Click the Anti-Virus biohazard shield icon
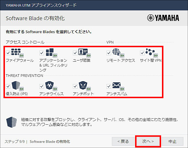Screen dimensions: 188x148 click(x=49, y=85)
